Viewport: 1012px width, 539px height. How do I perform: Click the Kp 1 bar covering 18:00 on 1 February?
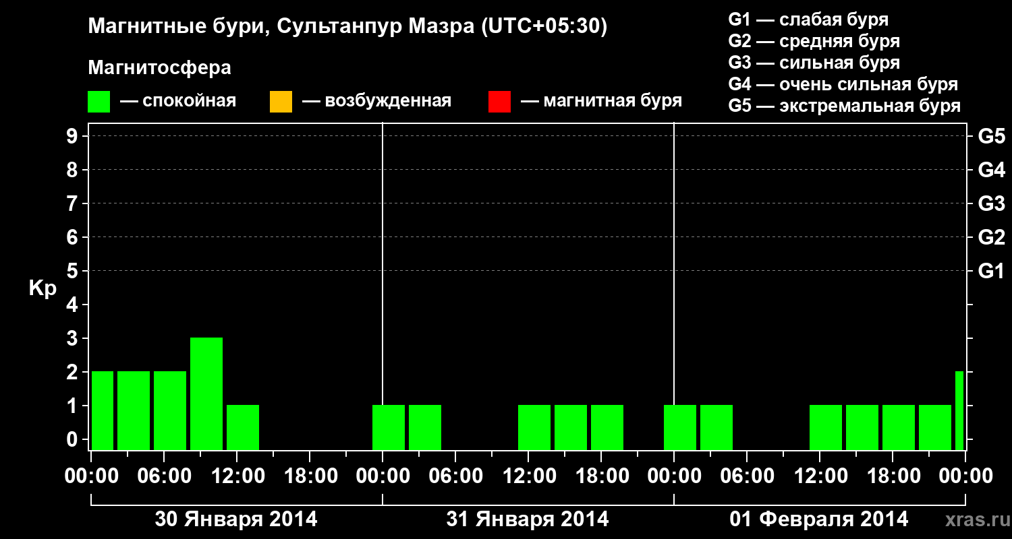coord(899,427)
